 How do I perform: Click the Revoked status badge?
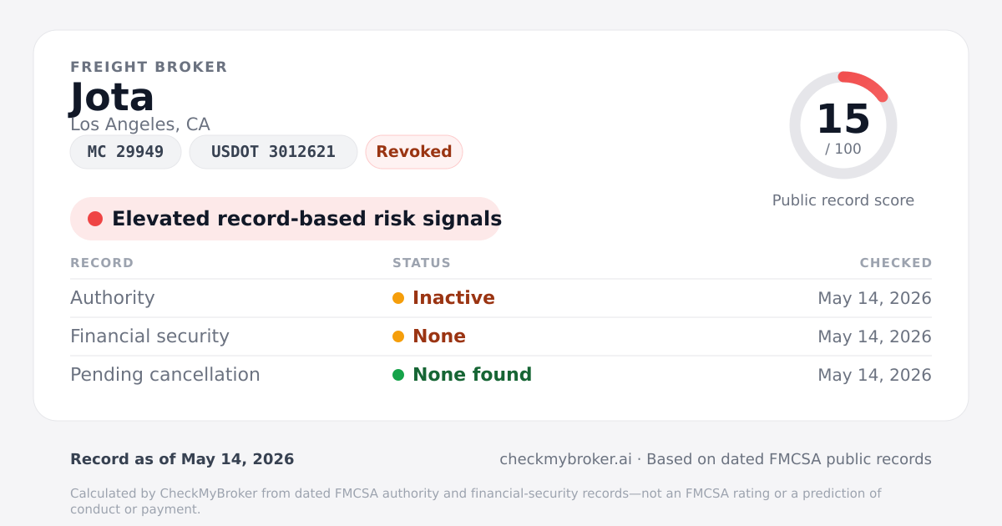pos(414,152)
